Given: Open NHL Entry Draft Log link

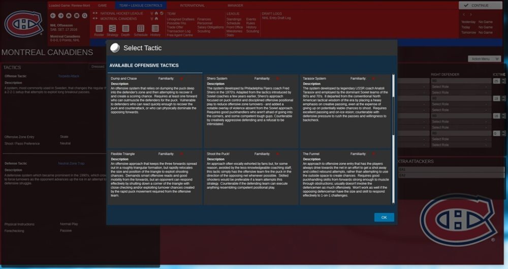Looking at the screenshot, I should [x=276, y=18].
